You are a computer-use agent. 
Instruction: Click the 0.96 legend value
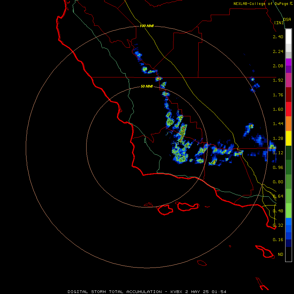(x=278, y=168)
